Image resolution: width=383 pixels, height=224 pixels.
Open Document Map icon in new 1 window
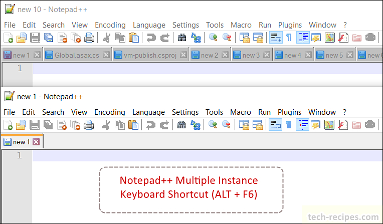(329, 125)
